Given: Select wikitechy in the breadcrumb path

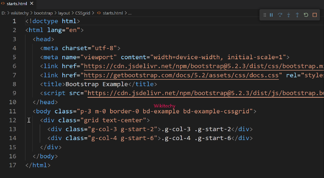Looking at the screenshot, I should [x=20, y=13].
